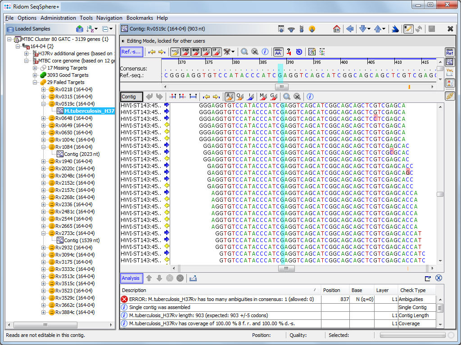Toggle the highlighted A base coloring button

tap(230, 97)
